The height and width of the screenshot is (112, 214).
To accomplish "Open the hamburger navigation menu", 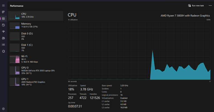I will click(x=3, y=6).
